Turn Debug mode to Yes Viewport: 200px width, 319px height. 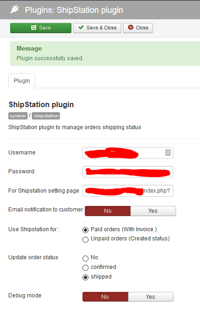tap(151, 297)
